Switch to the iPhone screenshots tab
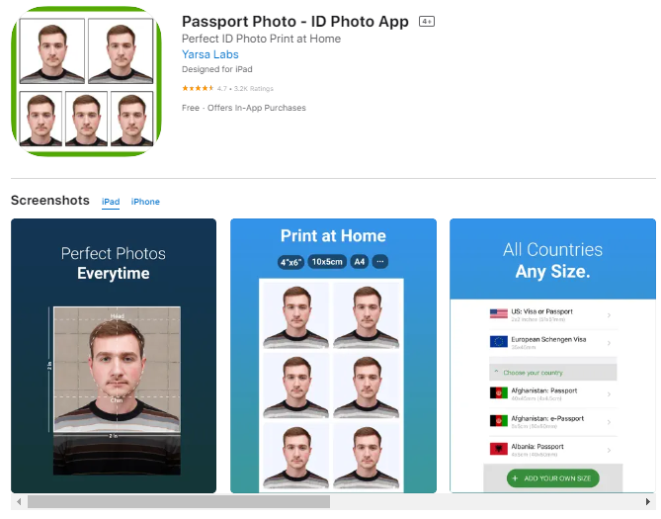The image size is (661, 519). tap(145, 202)
